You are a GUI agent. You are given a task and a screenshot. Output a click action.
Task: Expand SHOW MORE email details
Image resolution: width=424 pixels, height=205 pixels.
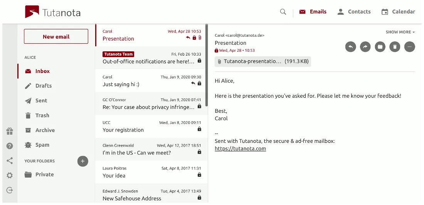[x=400, y=32]
